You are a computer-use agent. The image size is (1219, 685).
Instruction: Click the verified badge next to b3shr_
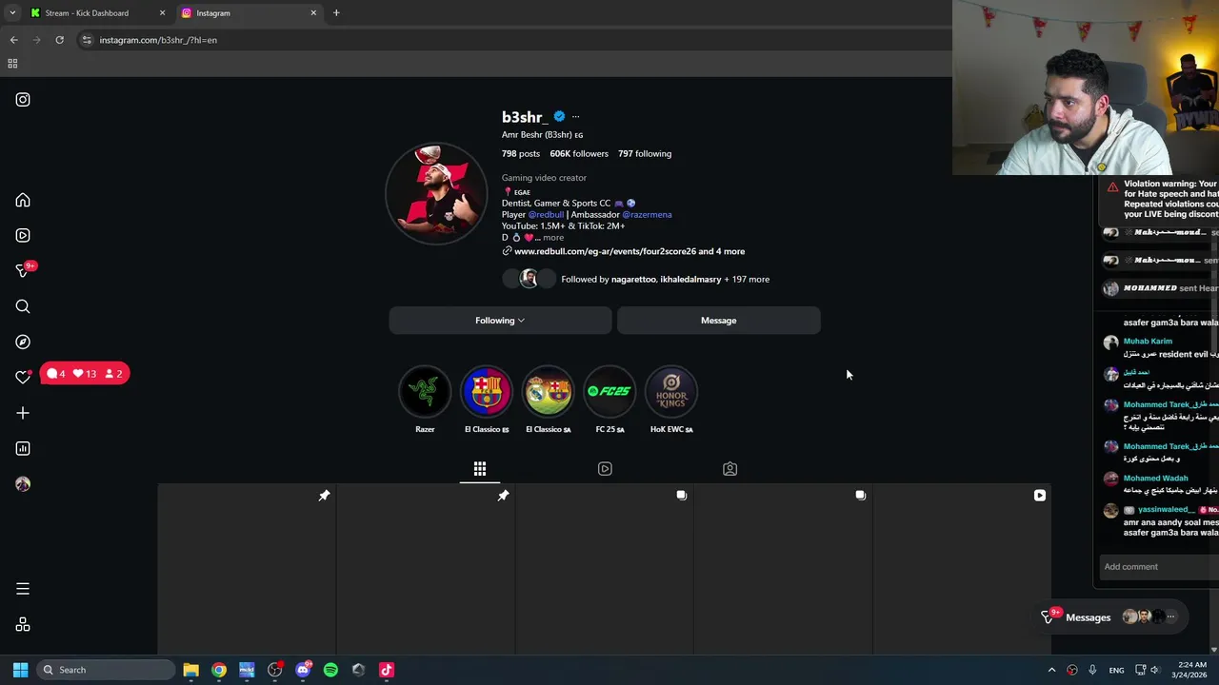point(559,117)
